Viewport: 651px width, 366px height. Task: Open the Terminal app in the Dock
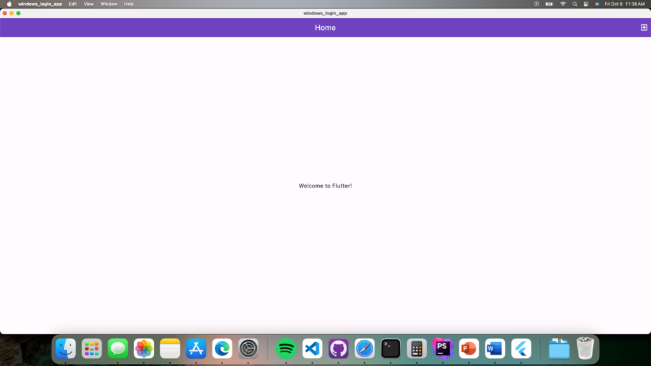point(390,348)
